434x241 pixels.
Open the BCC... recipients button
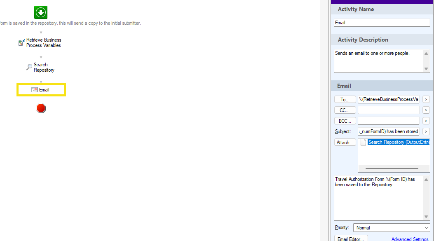point(345,121)
